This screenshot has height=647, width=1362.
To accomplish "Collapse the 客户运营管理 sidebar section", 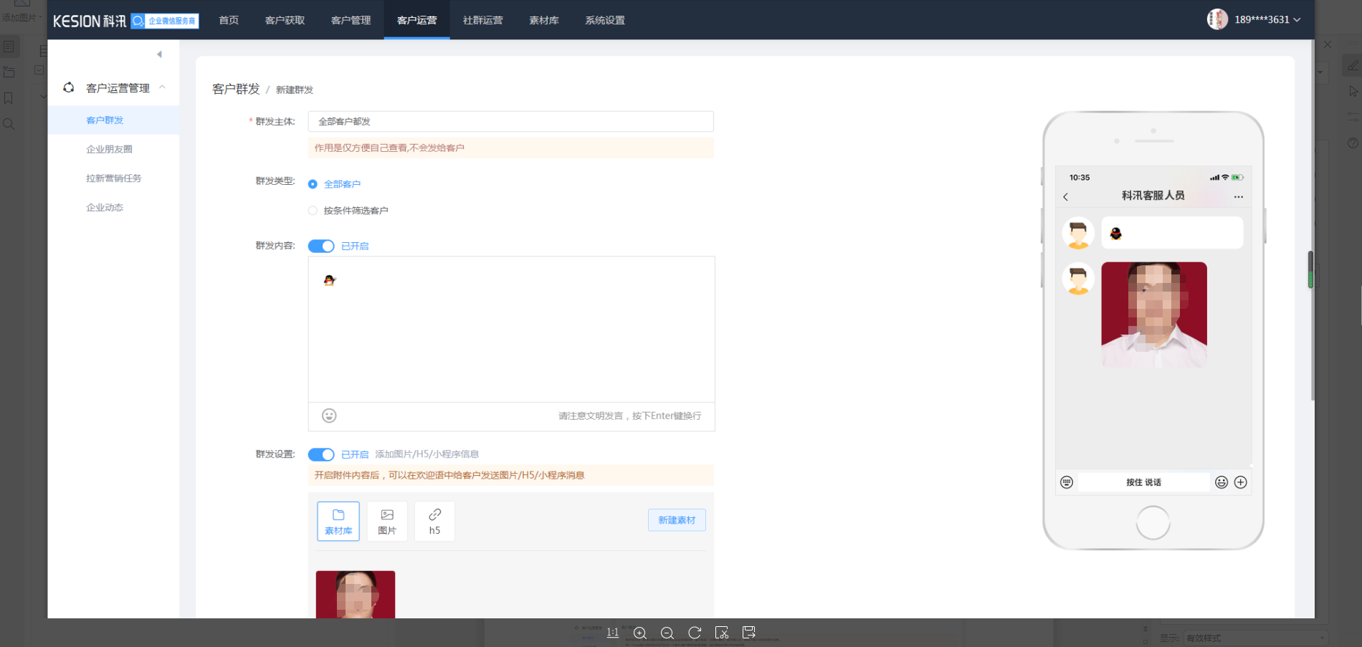I will pos(162,87).
